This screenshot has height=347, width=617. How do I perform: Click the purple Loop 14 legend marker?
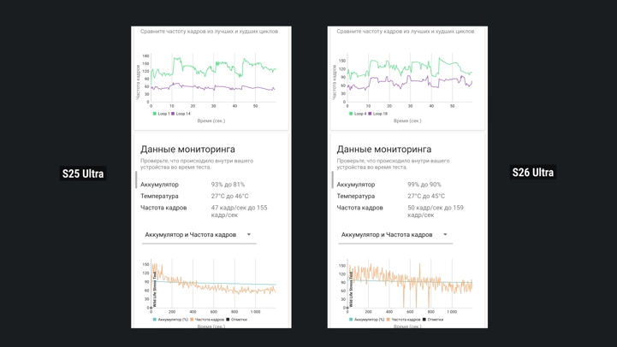pyautogui.click(x=173, y=114)
